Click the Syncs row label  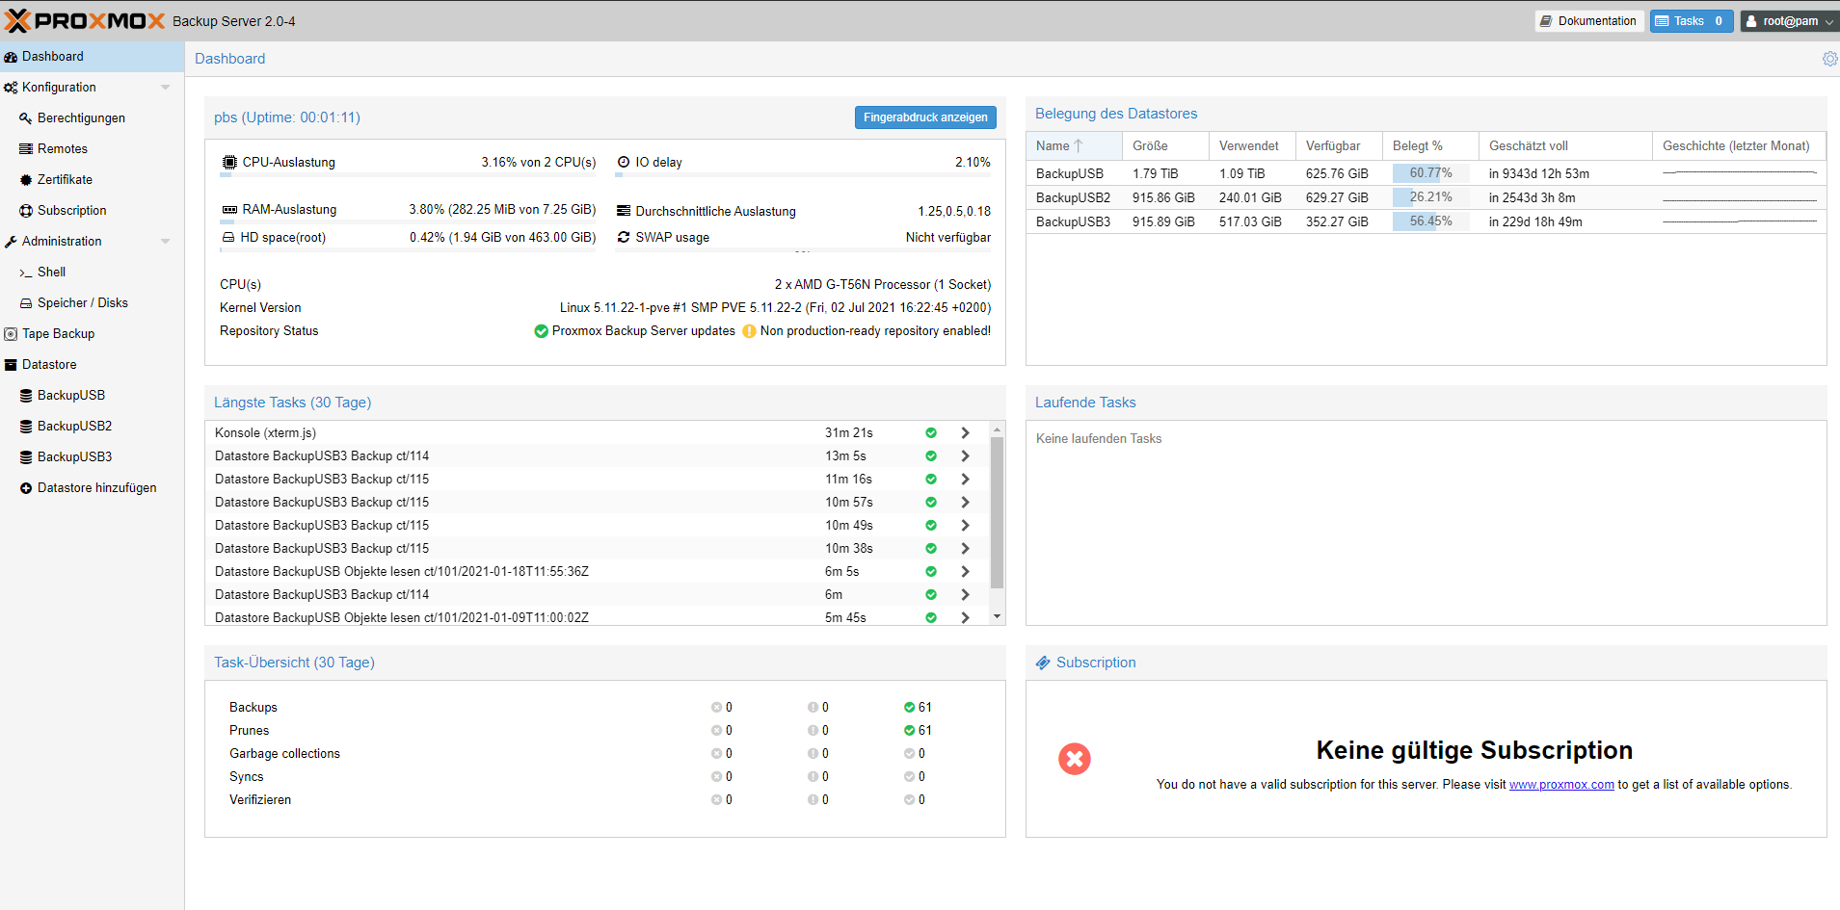(x=247, y=777)
